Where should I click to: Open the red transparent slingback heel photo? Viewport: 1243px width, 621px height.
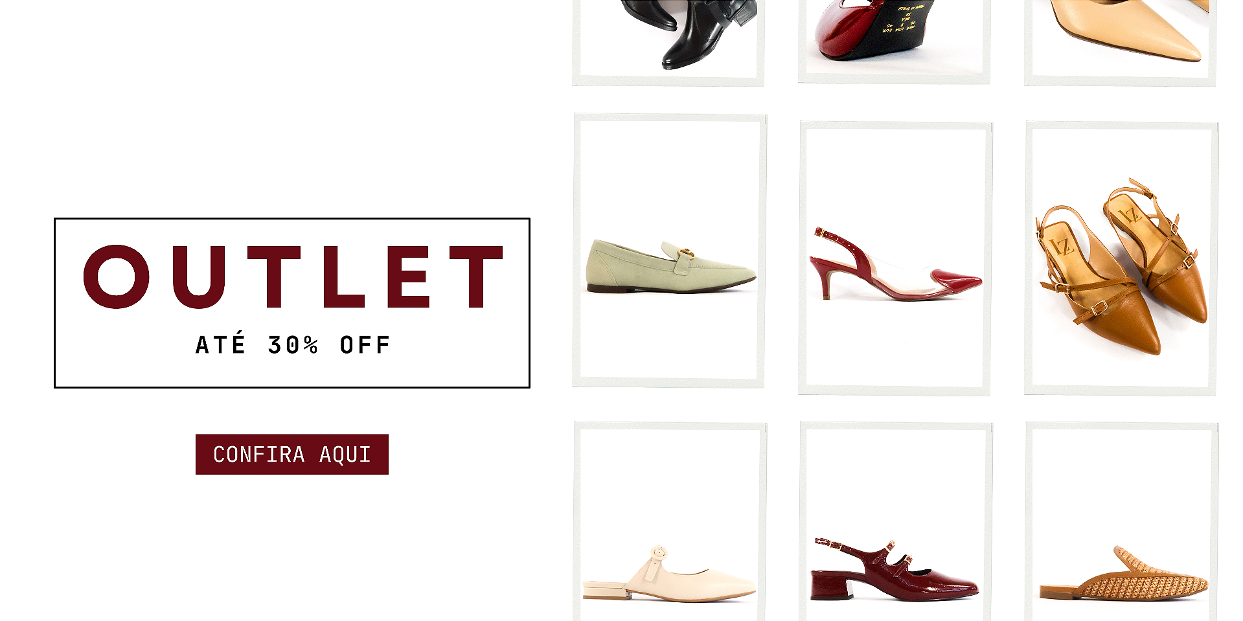[895, 258]
